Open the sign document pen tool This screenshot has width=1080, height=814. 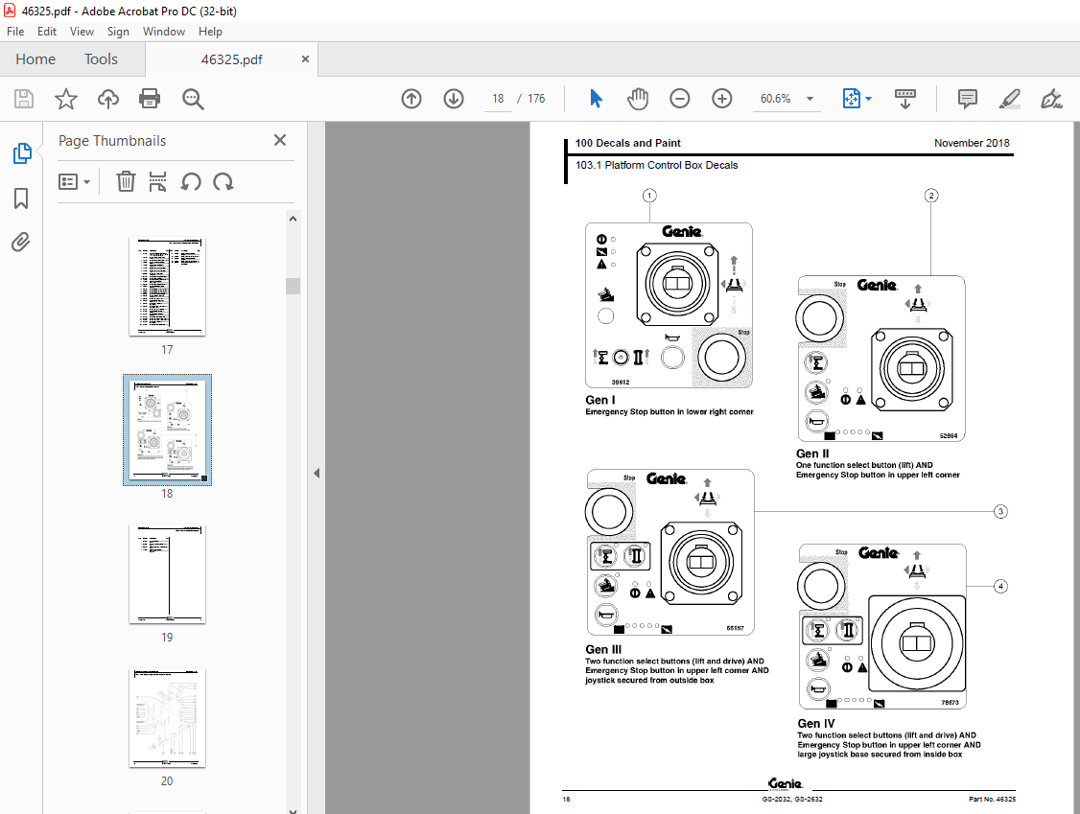1051,99
